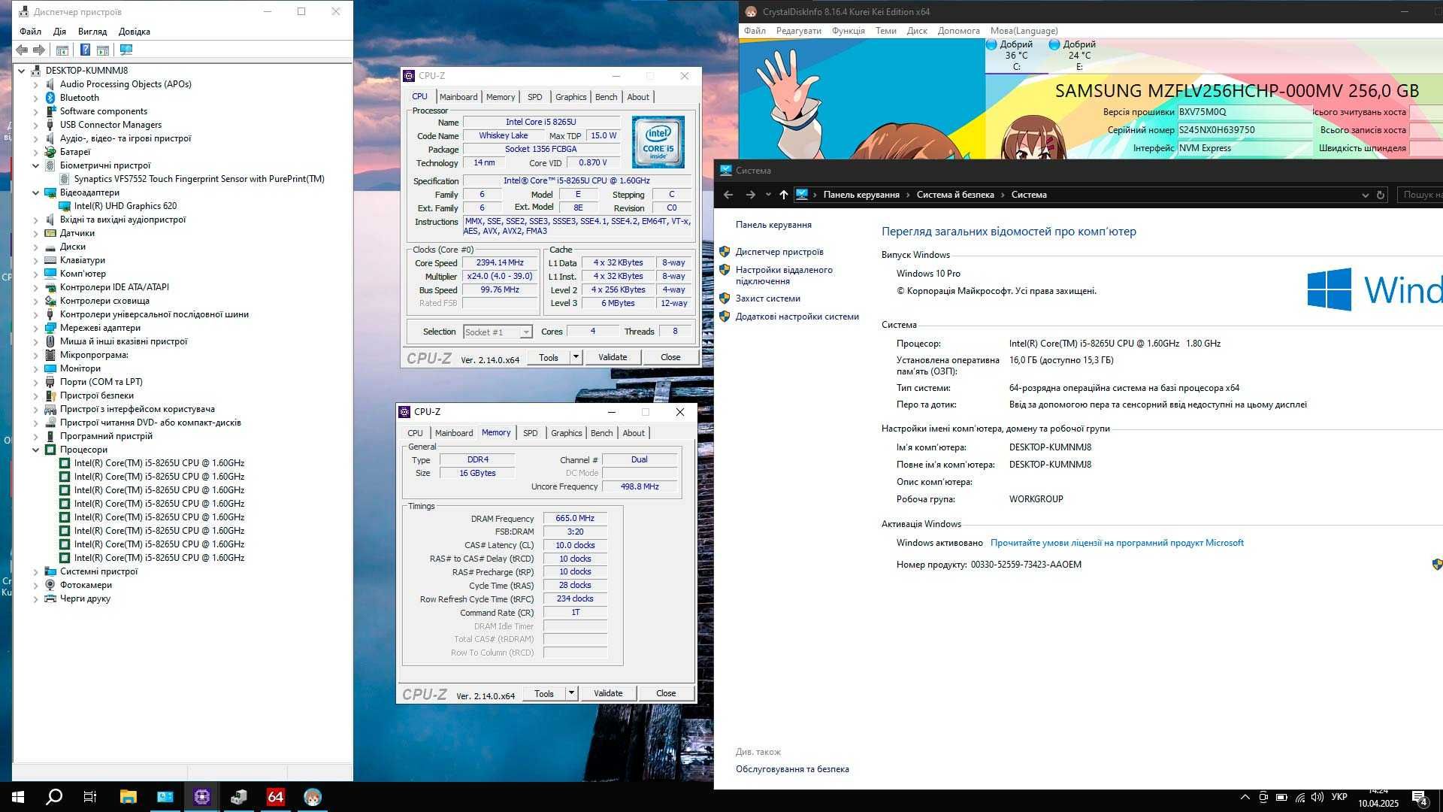
Task: Click the refresh icon in System address bar
Action: 1381,195
